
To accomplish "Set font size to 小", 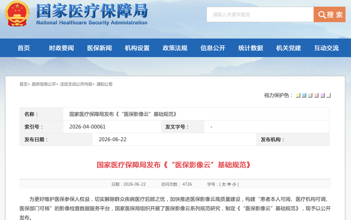I will (x=234, y=184).
